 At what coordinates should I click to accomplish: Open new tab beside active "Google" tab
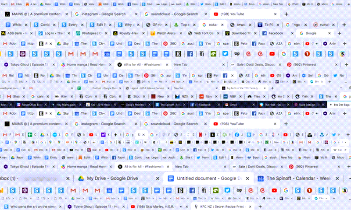(339, 33)
